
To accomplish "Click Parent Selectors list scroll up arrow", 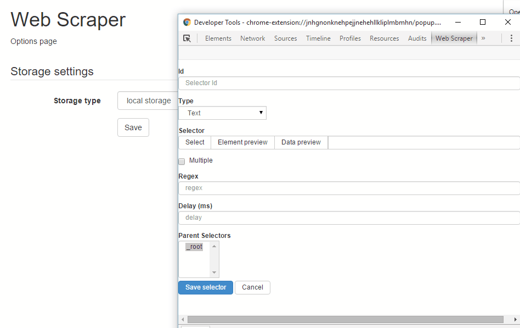I will pos(214,246).
